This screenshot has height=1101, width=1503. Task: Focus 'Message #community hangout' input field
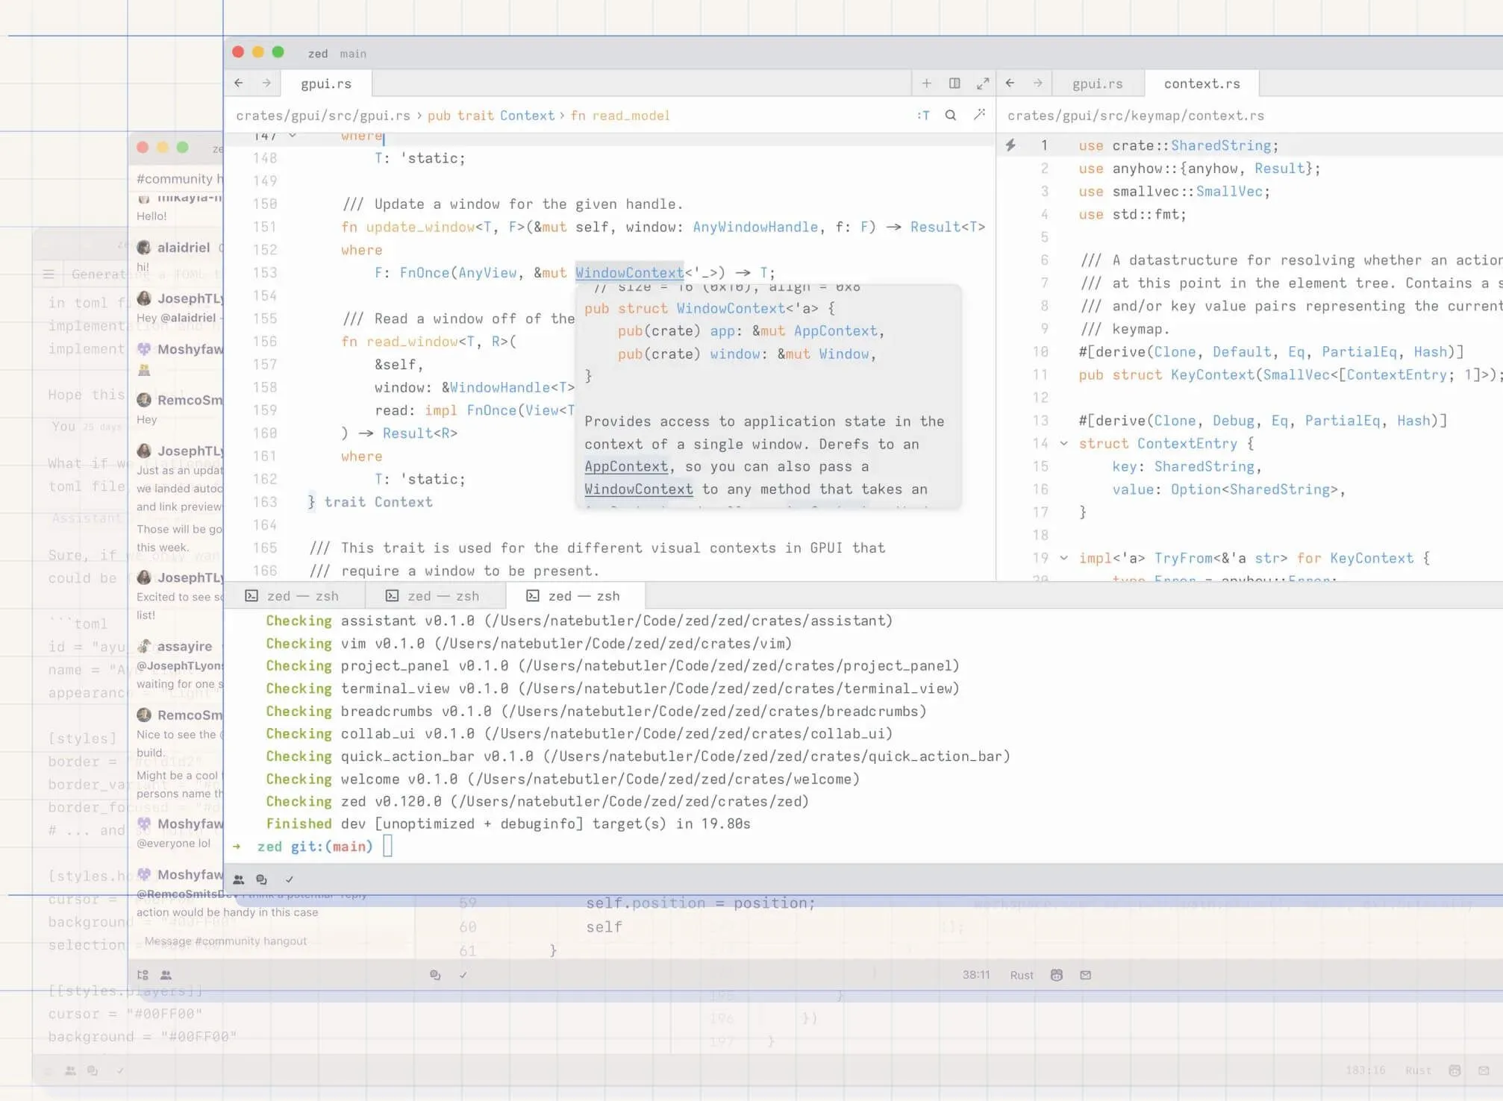click(x=225, y=941)
